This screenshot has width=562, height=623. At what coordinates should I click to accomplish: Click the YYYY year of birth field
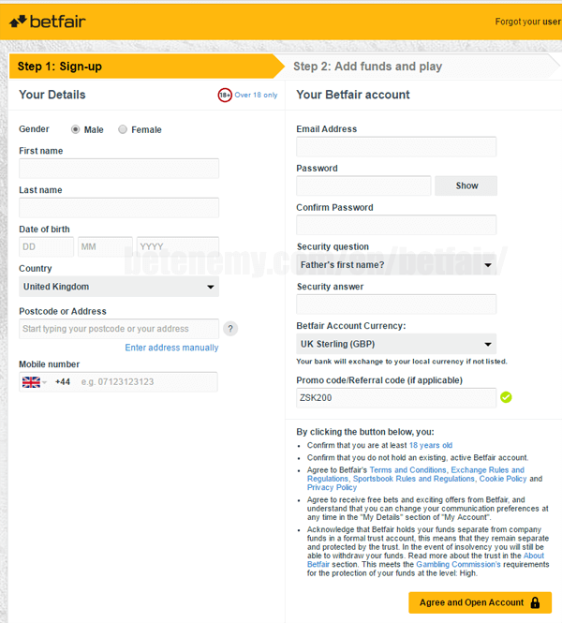coord(178,246)
